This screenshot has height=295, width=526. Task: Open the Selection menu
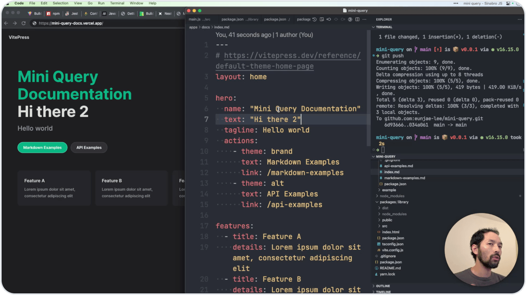pyautogui.click(x=60, y=3)
